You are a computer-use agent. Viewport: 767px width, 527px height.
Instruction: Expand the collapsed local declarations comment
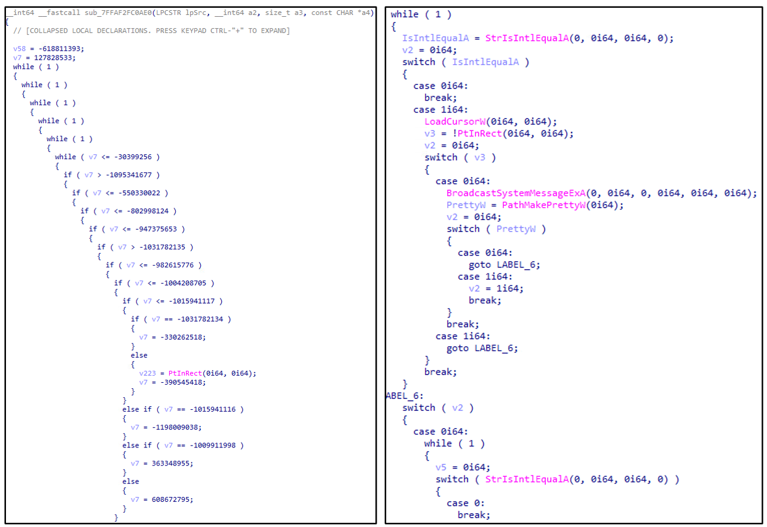pos(151,31)
